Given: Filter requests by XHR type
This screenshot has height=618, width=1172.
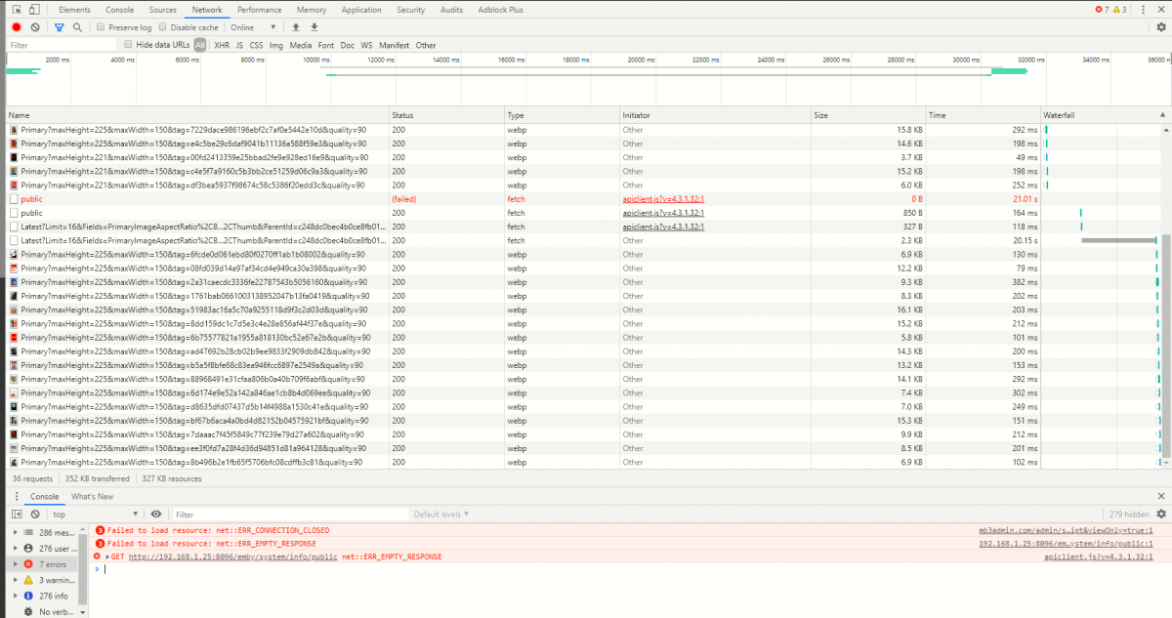Looking at the screenshot, I should [222, 45].
